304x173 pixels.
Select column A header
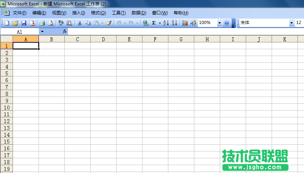(x=26, y=39)
